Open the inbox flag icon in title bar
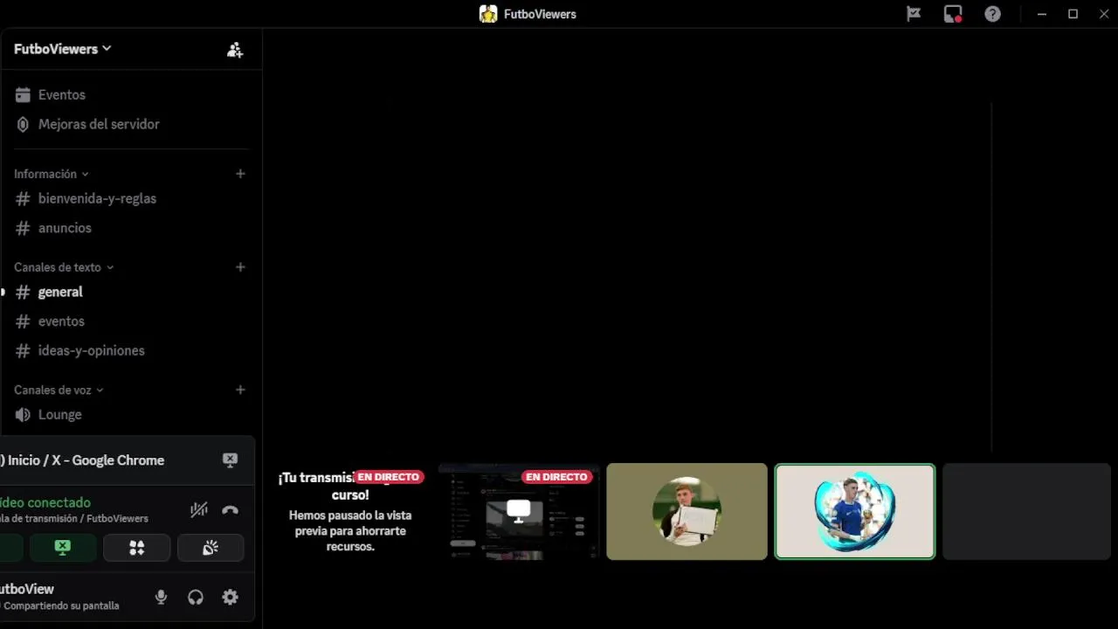The width and height of the screenshot is (1118, 629). [x=914, y=14]
